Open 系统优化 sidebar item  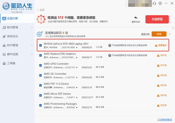coord(17,36)
